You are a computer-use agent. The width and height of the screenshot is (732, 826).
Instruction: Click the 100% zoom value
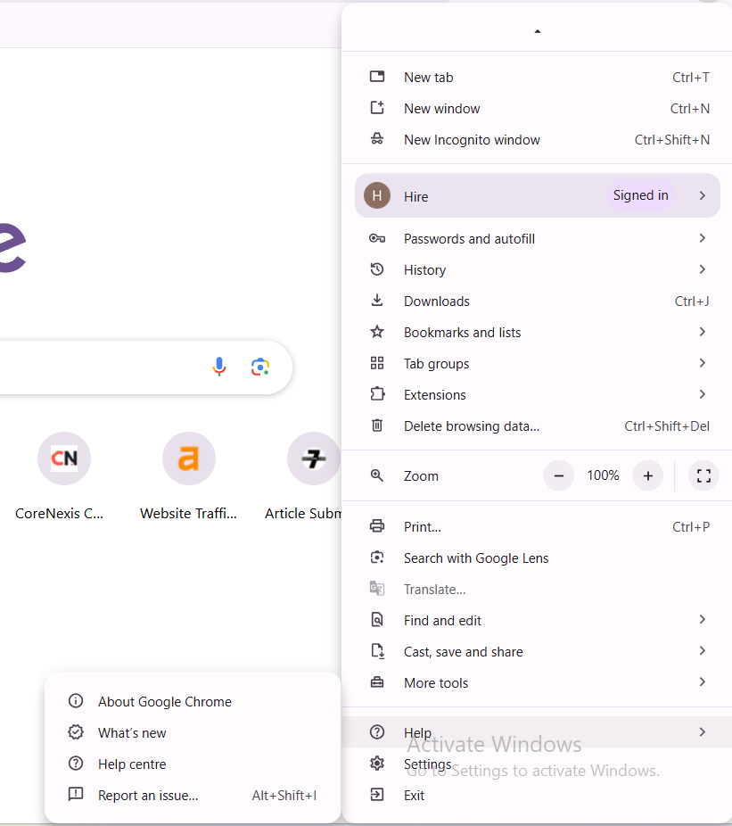pyautogui.click(x=603, y=475)
